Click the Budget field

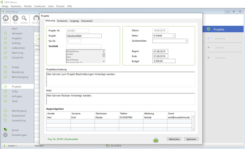coord(164,61)
